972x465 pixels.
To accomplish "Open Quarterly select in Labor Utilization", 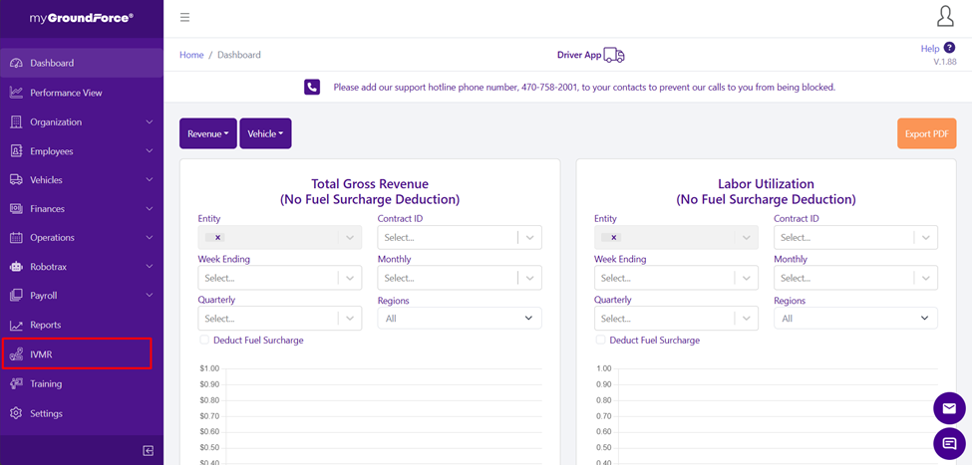I will coord(676,319).
